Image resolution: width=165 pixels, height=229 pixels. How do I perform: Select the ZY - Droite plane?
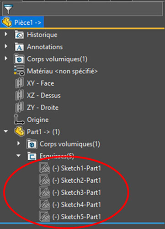coord(37,108)
